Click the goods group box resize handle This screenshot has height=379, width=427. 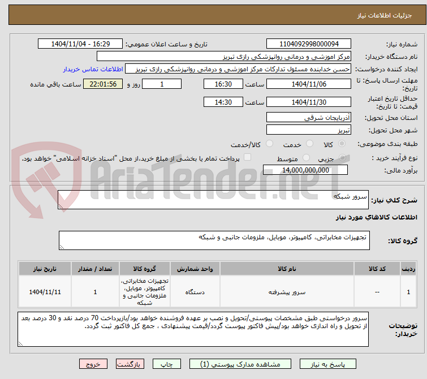point(62,247)
